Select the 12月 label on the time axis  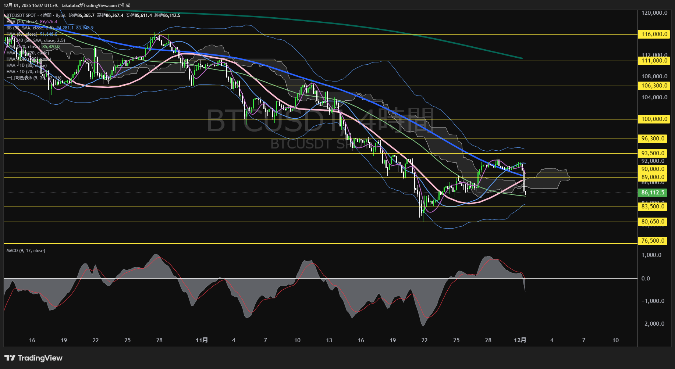tap(521, 340)
